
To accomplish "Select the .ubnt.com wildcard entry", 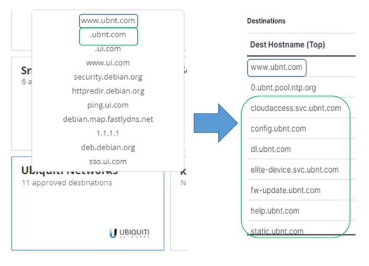I will [x=108, y=35].
